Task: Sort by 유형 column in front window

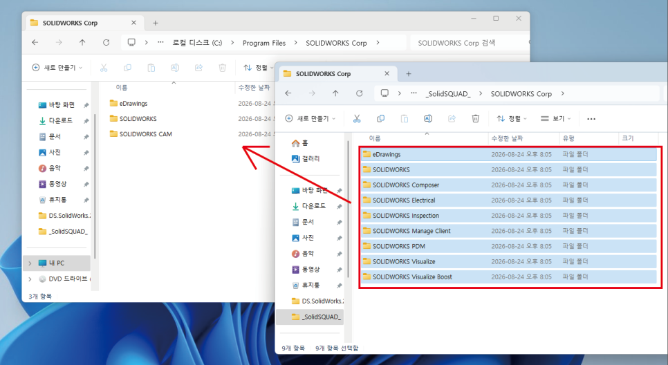Action: tap(568, 138)
